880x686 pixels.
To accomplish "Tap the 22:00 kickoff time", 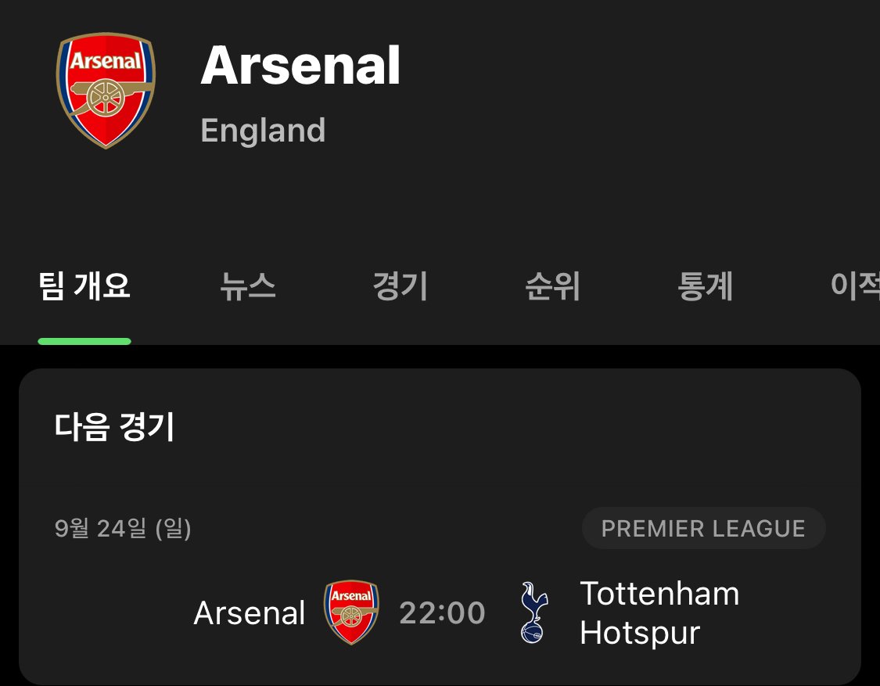I will (x=442, y=612).
